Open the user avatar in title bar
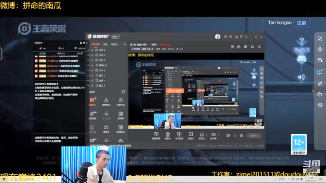This screenshot has height=183, width=326. click(218, 37)
